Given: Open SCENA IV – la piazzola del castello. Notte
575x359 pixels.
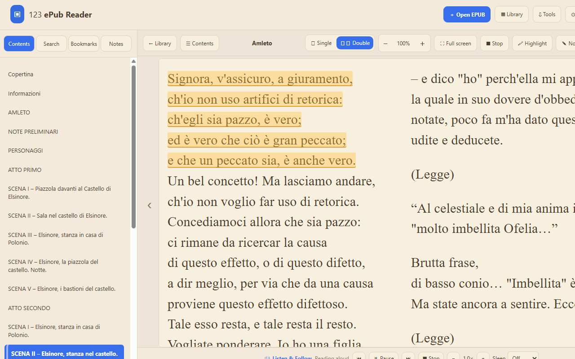Looking at the screenshot, I should click(x=64, y=266).
